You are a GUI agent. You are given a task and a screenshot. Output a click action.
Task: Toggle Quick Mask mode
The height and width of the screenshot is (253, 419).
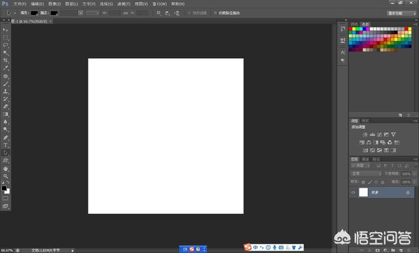point(5,198)
